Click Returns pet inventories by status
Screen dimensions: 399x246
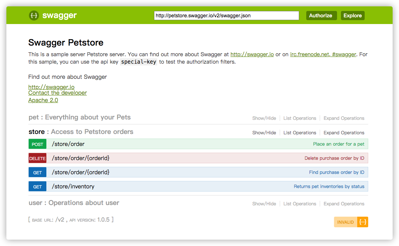click(x=329, y=187)
